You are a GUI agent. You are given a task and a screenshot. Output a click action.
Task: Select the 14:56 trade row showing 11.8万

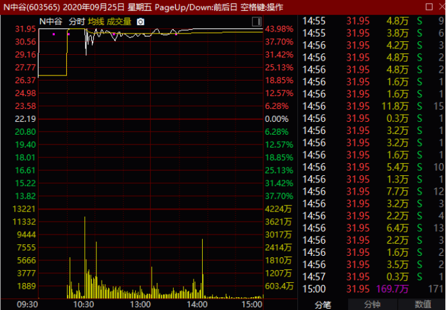point(373,106)
